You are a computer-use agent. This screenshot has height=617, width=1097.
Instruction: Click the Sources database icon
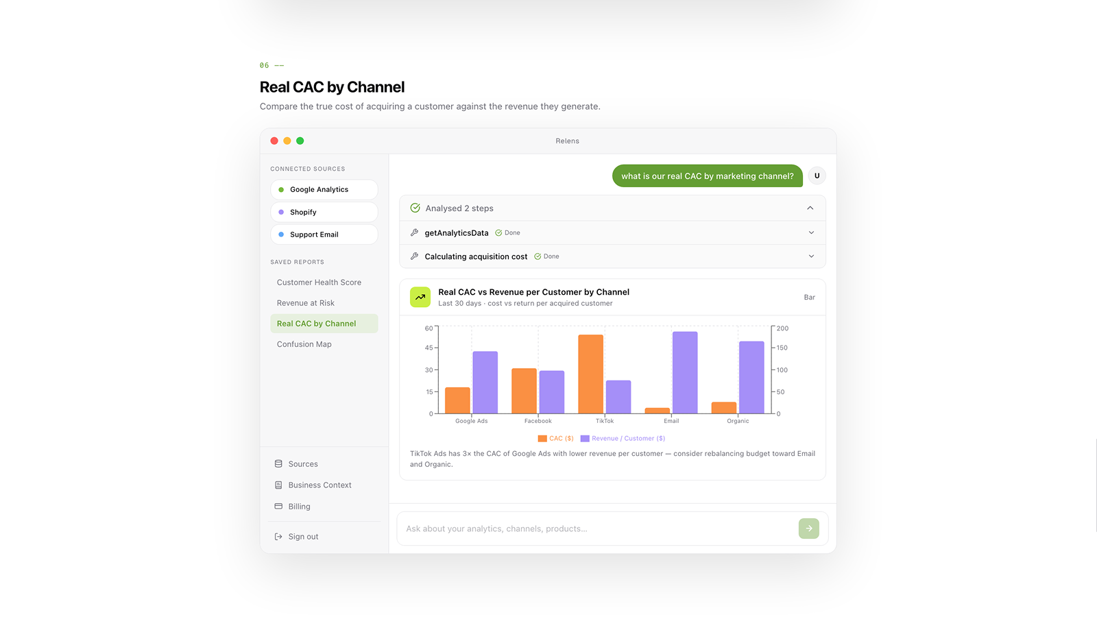pyautogui.click(x=278, y=464)
